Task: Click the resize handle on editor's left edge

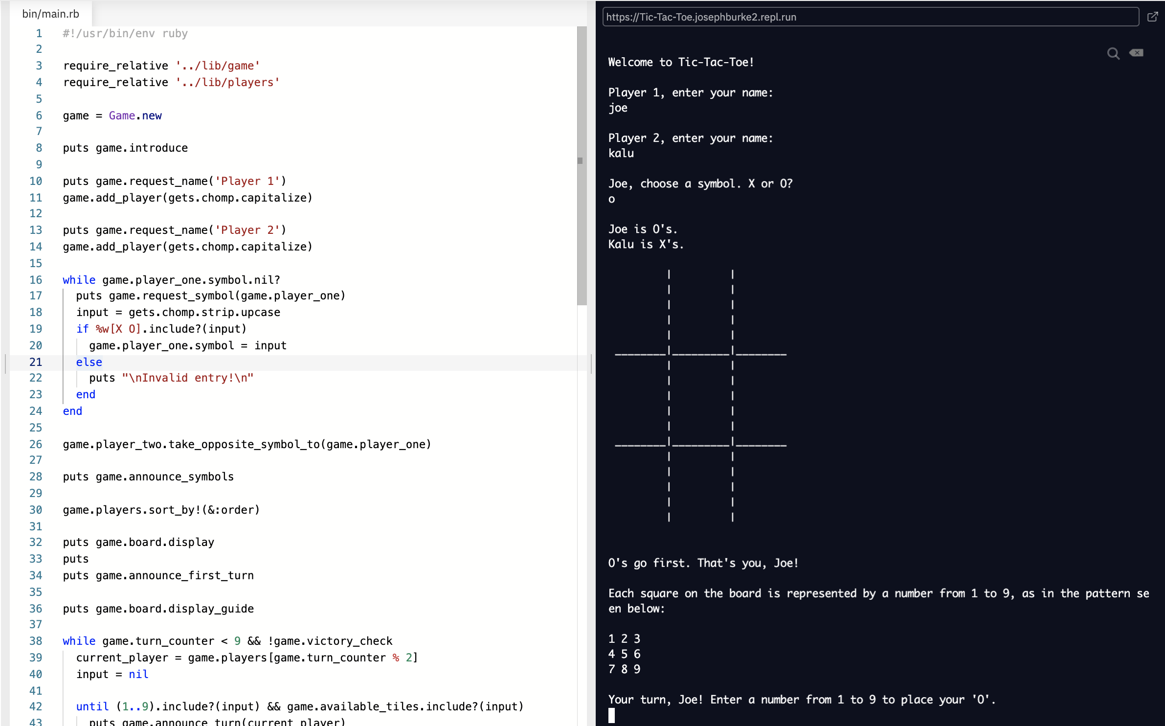Action: (x=5, y=363)
